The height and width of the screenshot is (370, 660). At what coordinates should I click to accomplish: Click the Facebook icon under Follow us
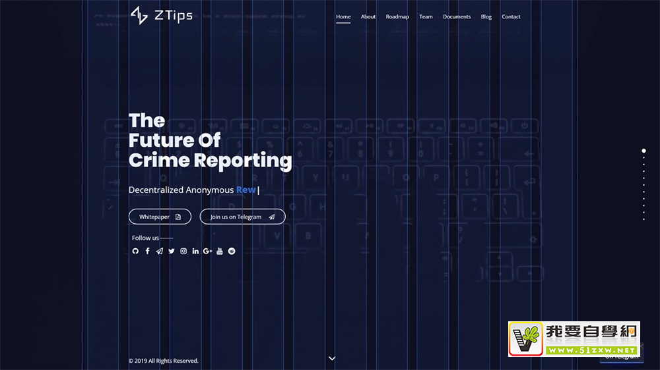point(147,251)
